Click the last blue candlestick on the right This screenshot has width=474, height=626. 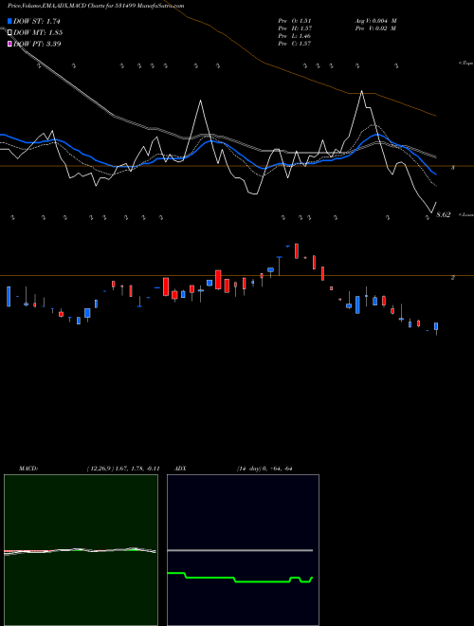click(436, 327)
